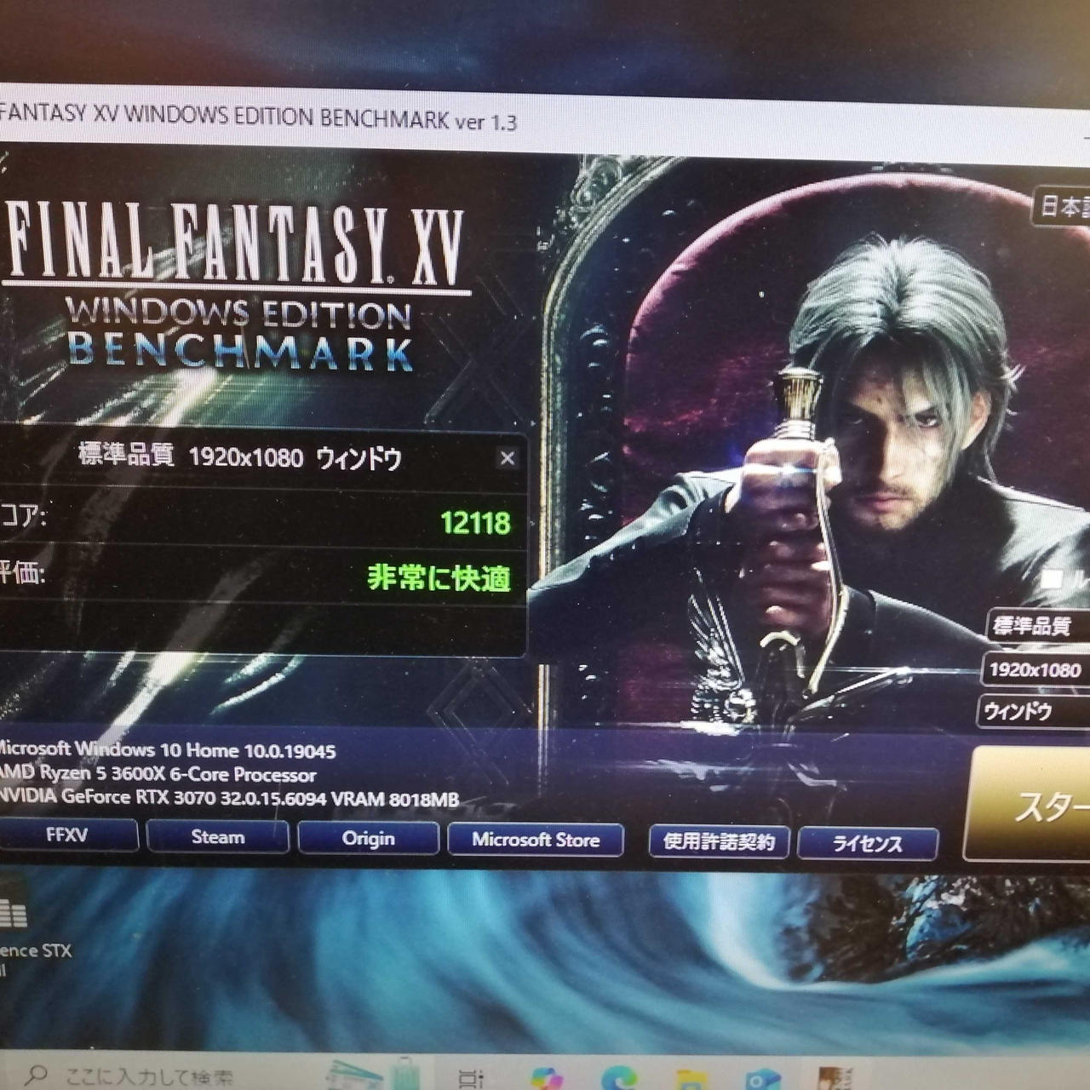Open the 日本語 language selector
This screenshot has width=1090, height=1090.
pos(1063,207)
